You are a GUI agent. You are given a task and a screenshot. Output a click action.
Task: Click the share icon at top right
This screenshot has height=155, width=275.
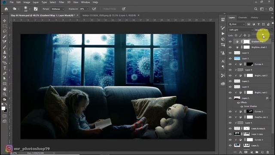point(271,9)
